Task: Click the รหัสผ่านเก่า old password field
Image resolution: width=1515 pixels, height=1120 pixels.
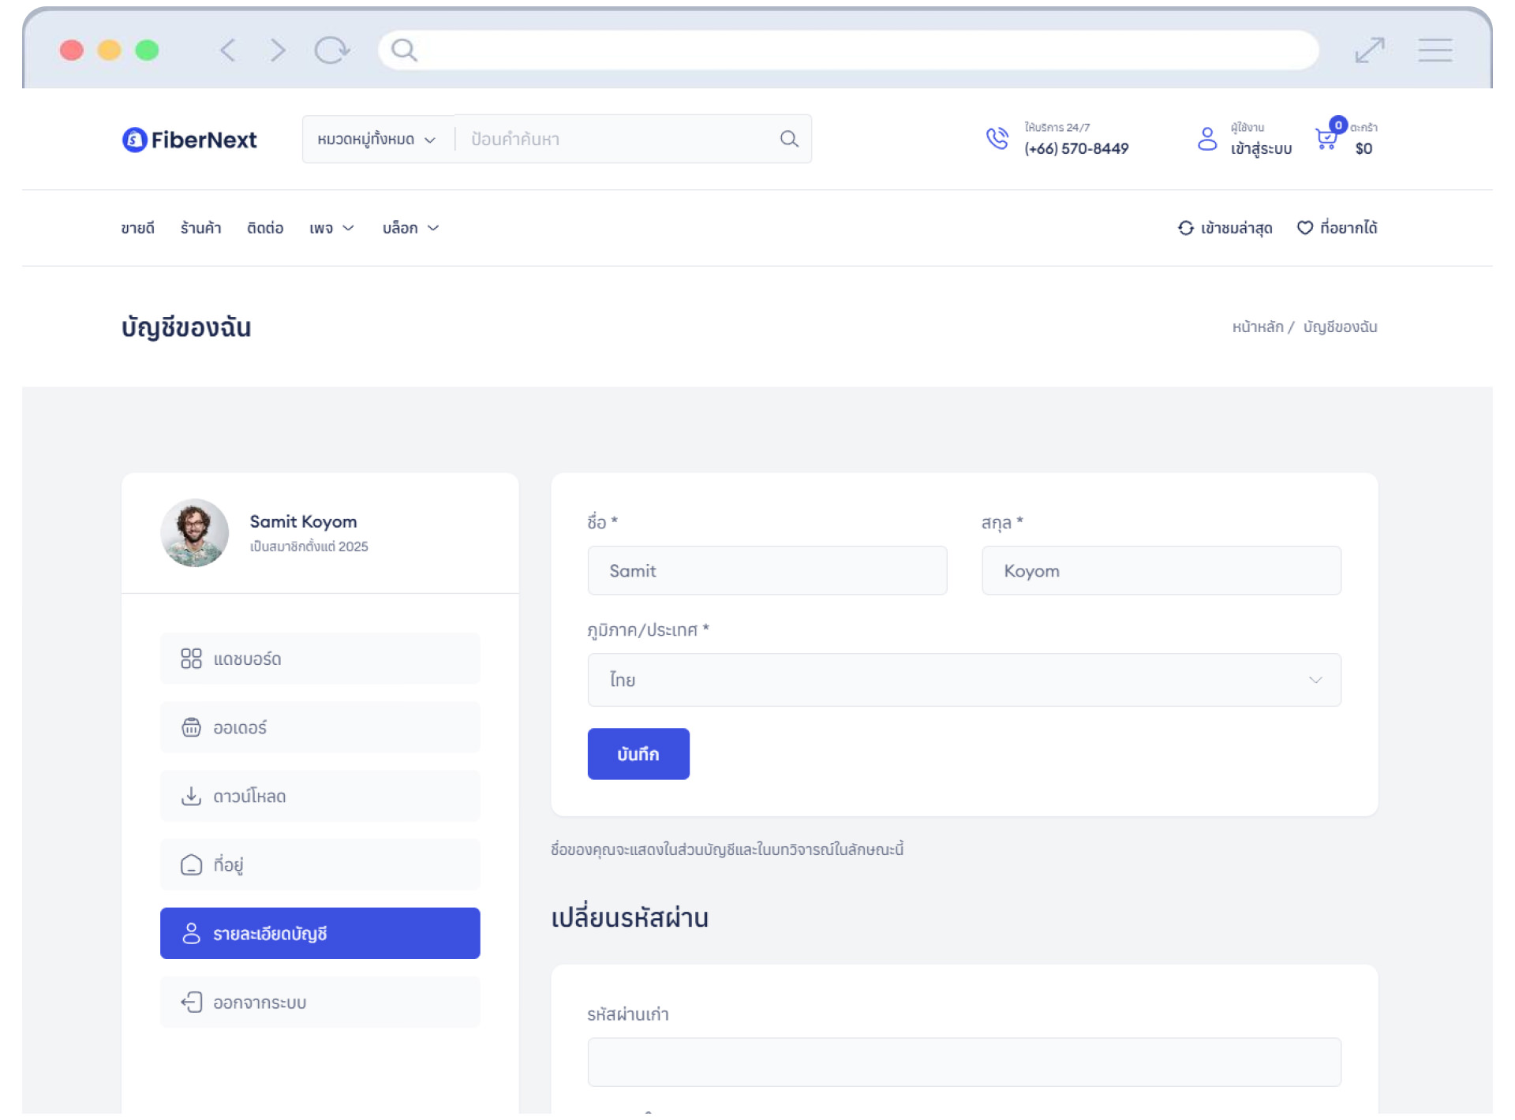Action: pyautogui.click(x=964, y=1062)
